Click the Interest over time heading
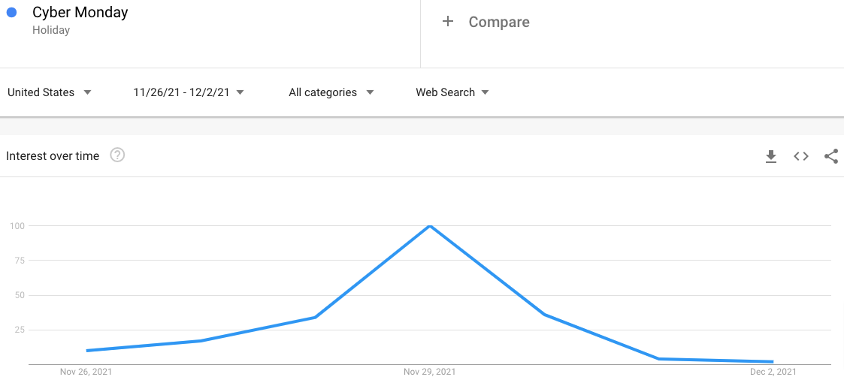 point(53,156)
